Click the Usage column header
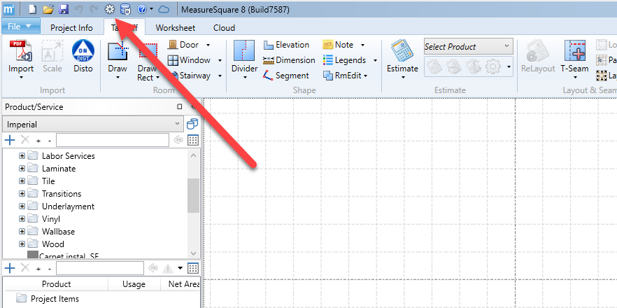The image size is (617, 308). point(134,284)
